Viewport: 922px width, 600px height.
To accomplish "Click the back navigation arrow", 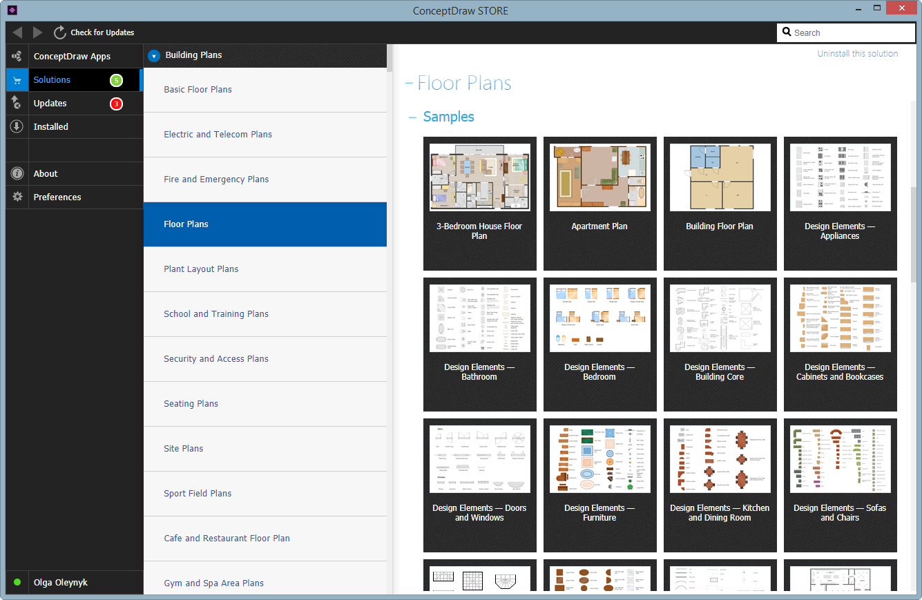I will 17,32.
